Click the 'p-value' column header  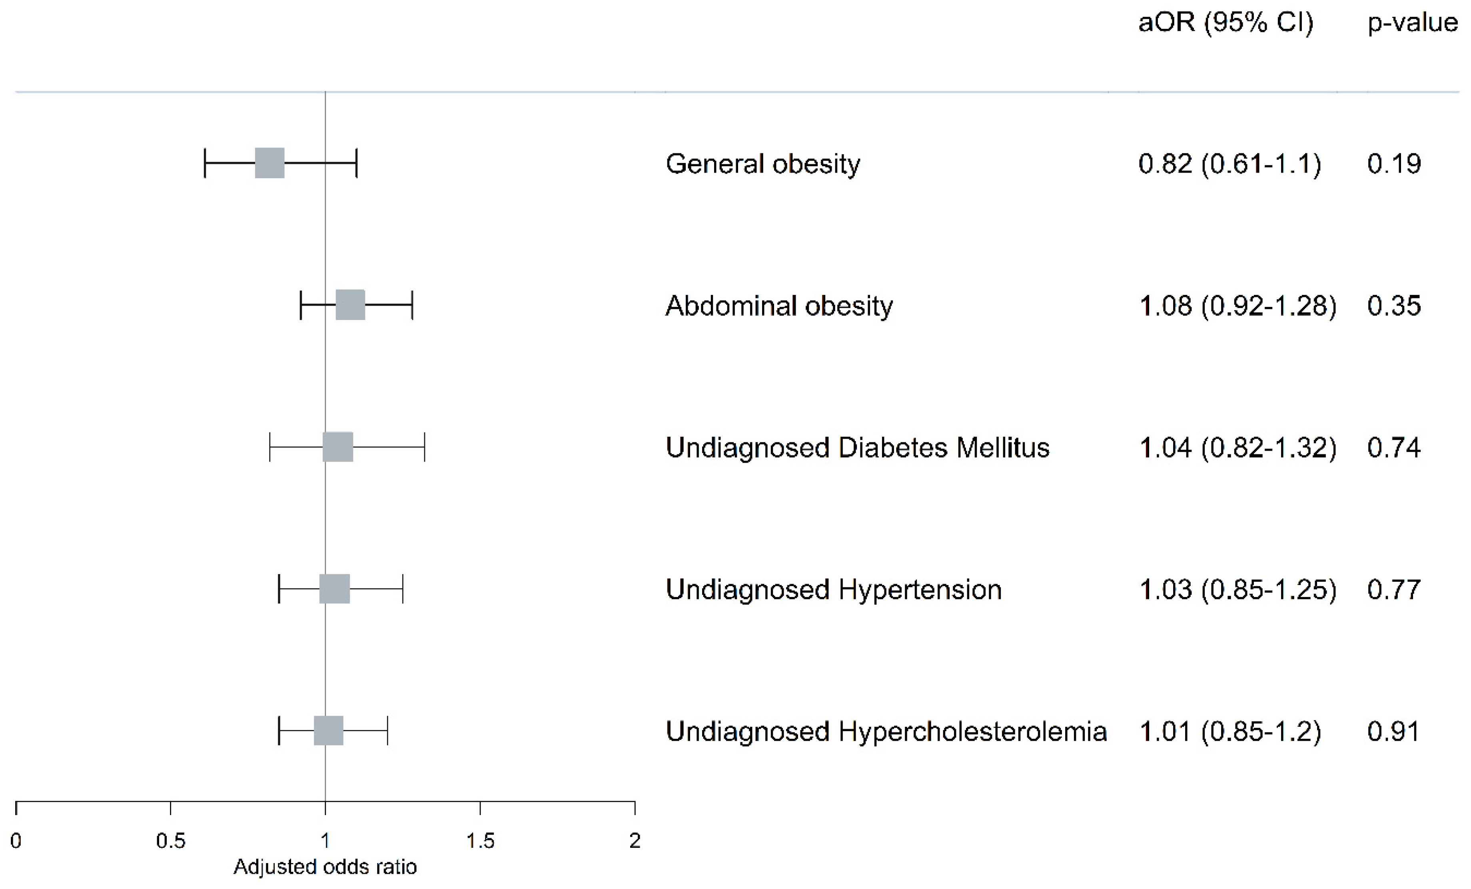(x=1413, y=23)
